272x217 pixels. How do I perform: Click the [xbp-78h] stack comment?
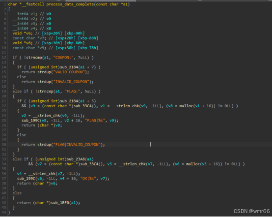point(88,48)
